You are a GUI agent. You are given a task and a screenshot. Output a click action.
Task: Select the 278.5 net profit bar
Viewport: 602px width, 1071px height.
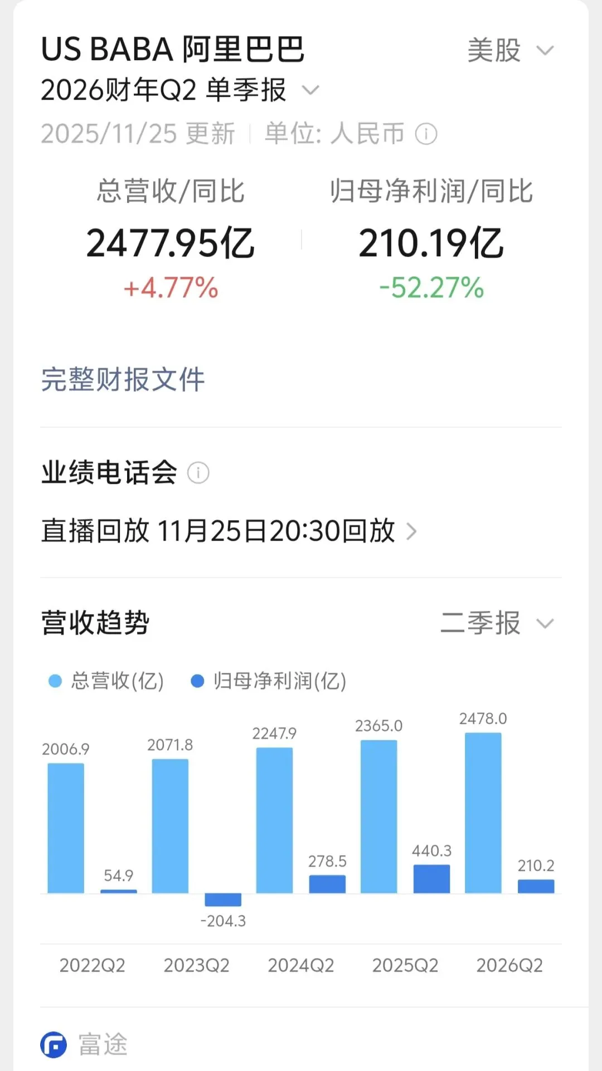(x=327, y=884)
